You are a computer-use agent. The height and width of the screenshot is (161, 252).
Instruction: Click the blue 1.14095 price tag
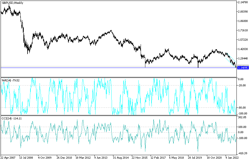click(243, 68)
